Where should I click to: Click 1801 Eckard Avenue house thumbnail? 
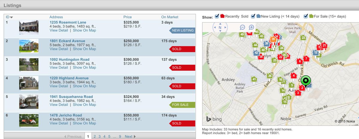click(29, 46)
